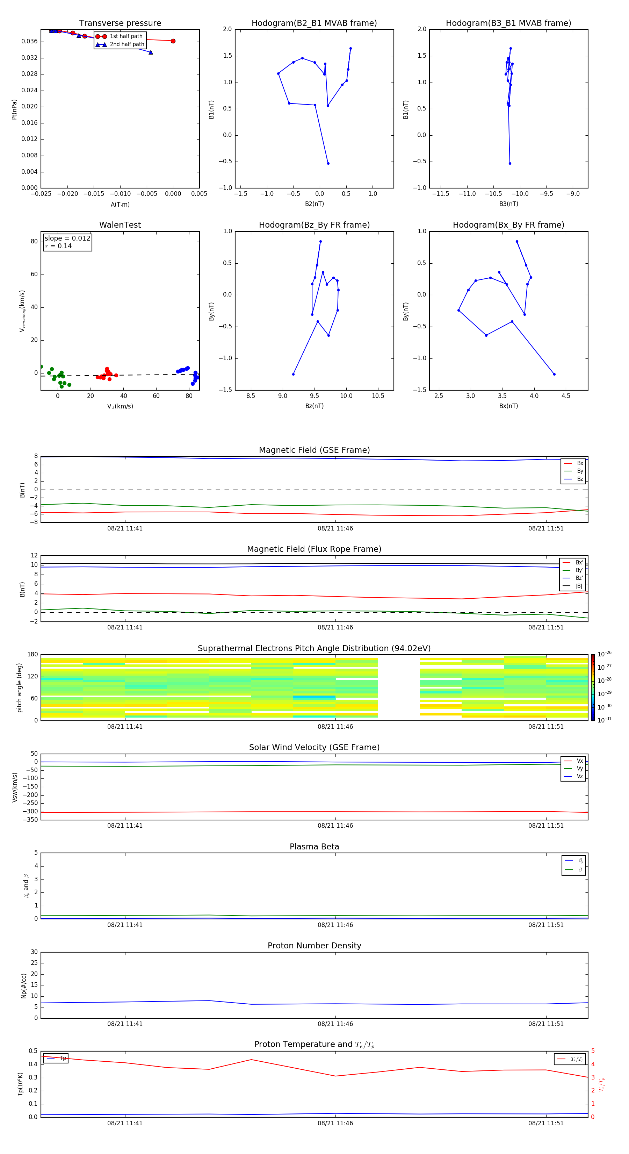Click the 'Hodogram(Bz_By FR frame)' title
Screen dimensions: 629x1154
314,225
